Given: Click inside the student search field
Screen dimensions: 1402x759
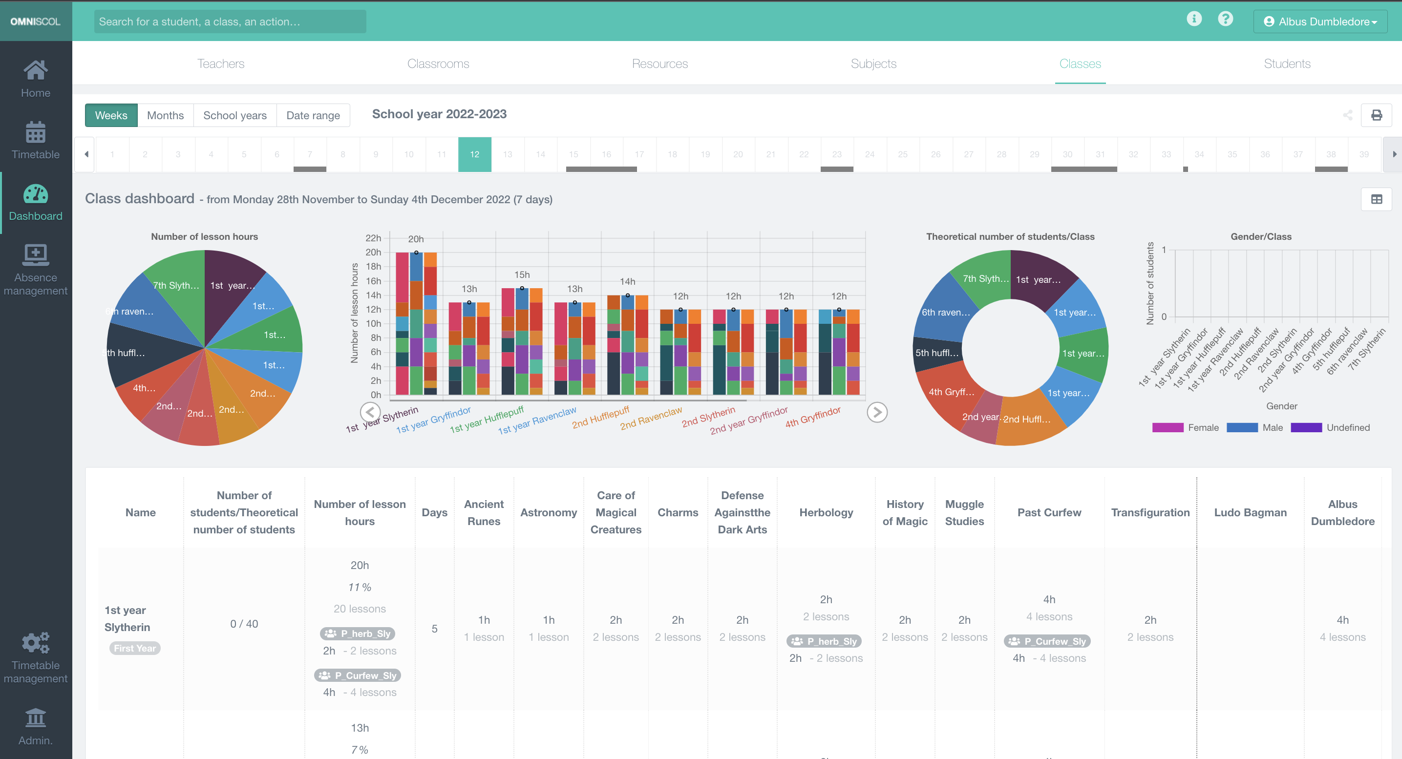Looking at the screenshot, I should (x=230, y=21).
